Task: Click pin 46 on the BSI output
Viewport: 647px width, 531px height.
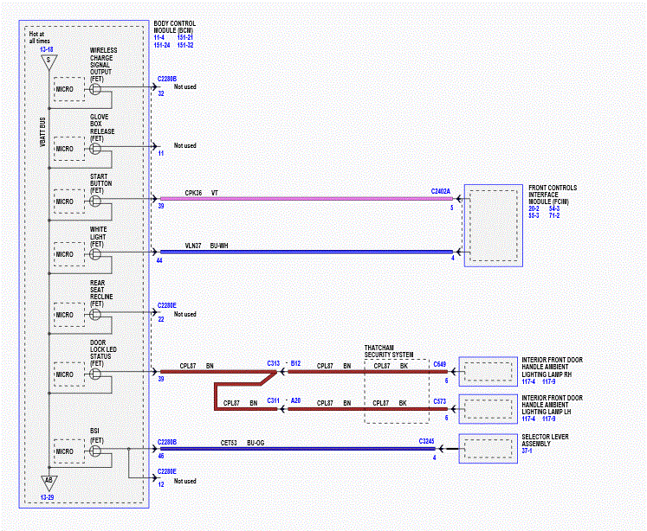Action: coord(161,456)
